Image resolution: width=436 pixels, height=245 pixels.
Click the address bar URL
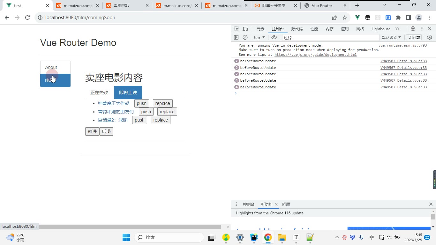tap(80, 18)
